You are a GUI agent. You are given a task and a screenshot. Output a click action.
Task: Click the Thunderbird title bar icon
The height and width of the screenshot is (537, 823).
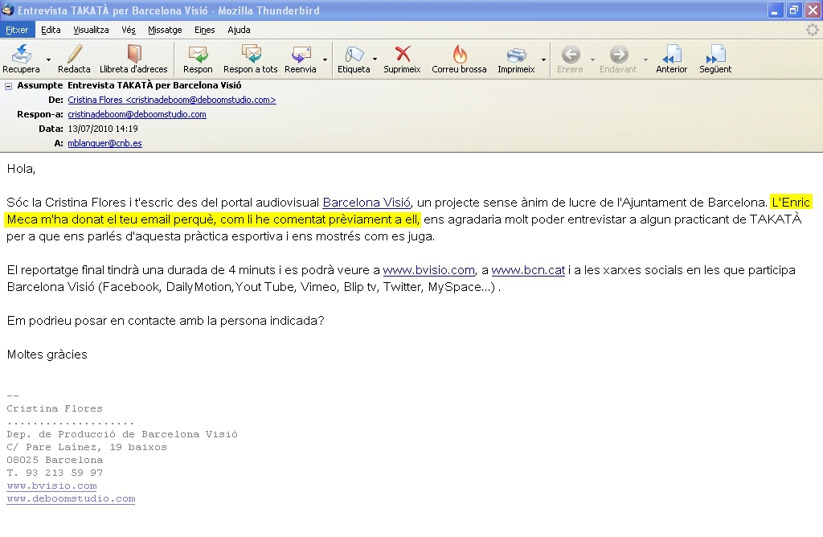pos(7,10)
